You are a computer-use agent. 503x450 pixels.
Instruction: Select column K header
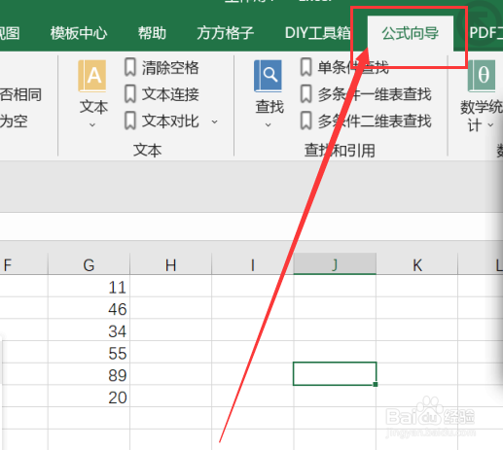pos(417,264)
